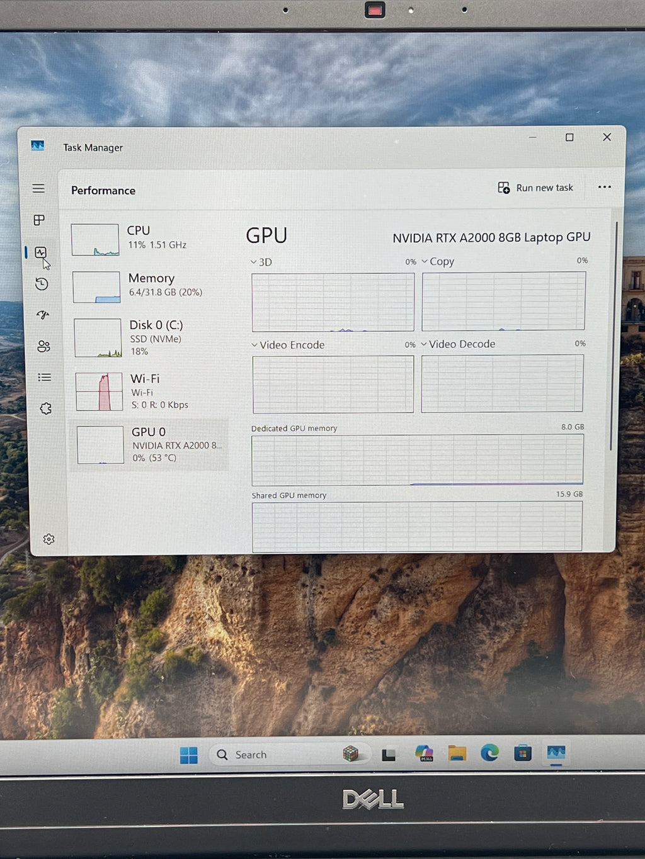The height and width of the screenshot is (859, 645).
Task: Open Task View on the taskbar
Action: pyautogui.click(x=389, y=755)
